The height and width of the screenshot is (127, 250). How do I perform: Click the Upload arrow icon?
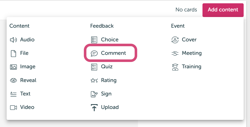pyautogui.click(x=94, y=107)
